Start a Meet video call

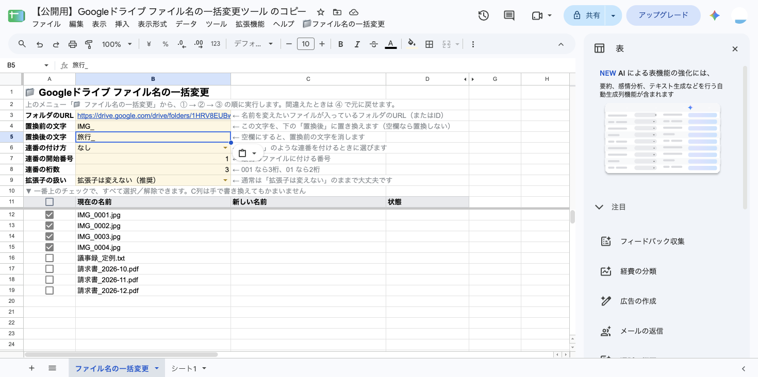537,15
